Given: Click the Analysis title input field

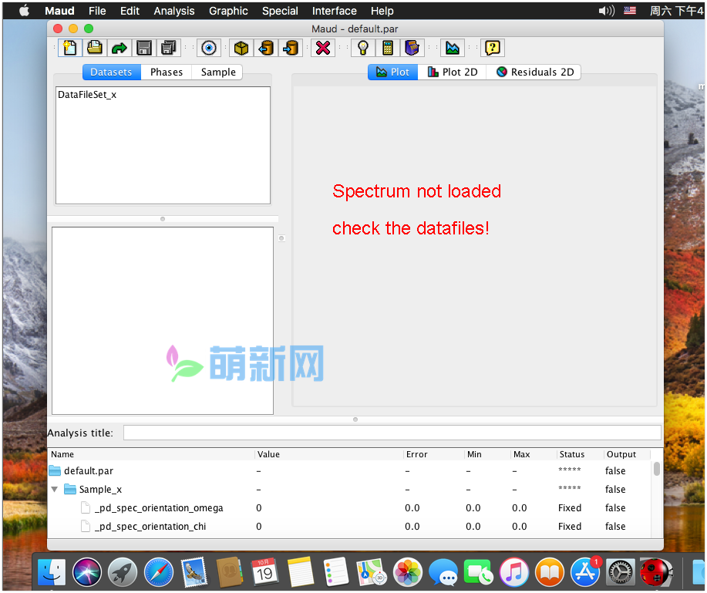Looking at the screenshot, I should coord(392,433).
